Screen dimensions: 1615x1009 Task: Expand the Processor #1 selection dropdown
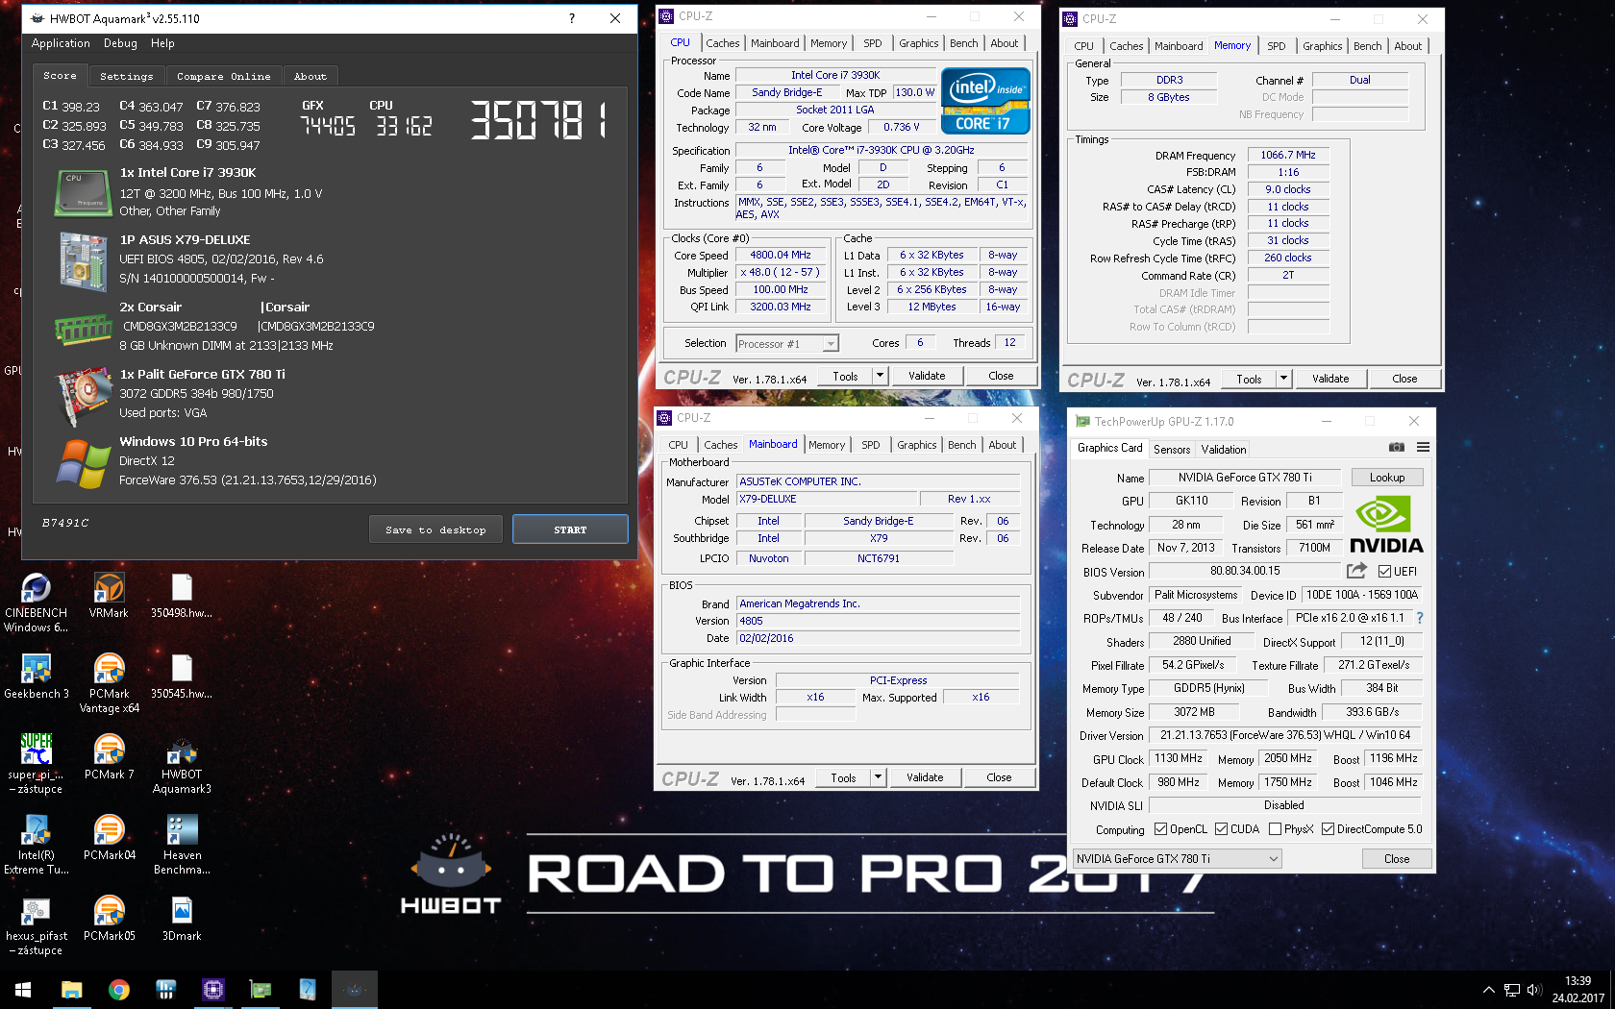coord(831,344)
